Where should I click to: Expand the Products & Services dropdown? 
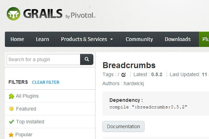[87, 39]
